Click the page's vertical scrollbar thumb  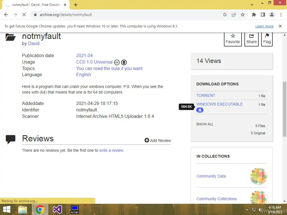(284, 109)
